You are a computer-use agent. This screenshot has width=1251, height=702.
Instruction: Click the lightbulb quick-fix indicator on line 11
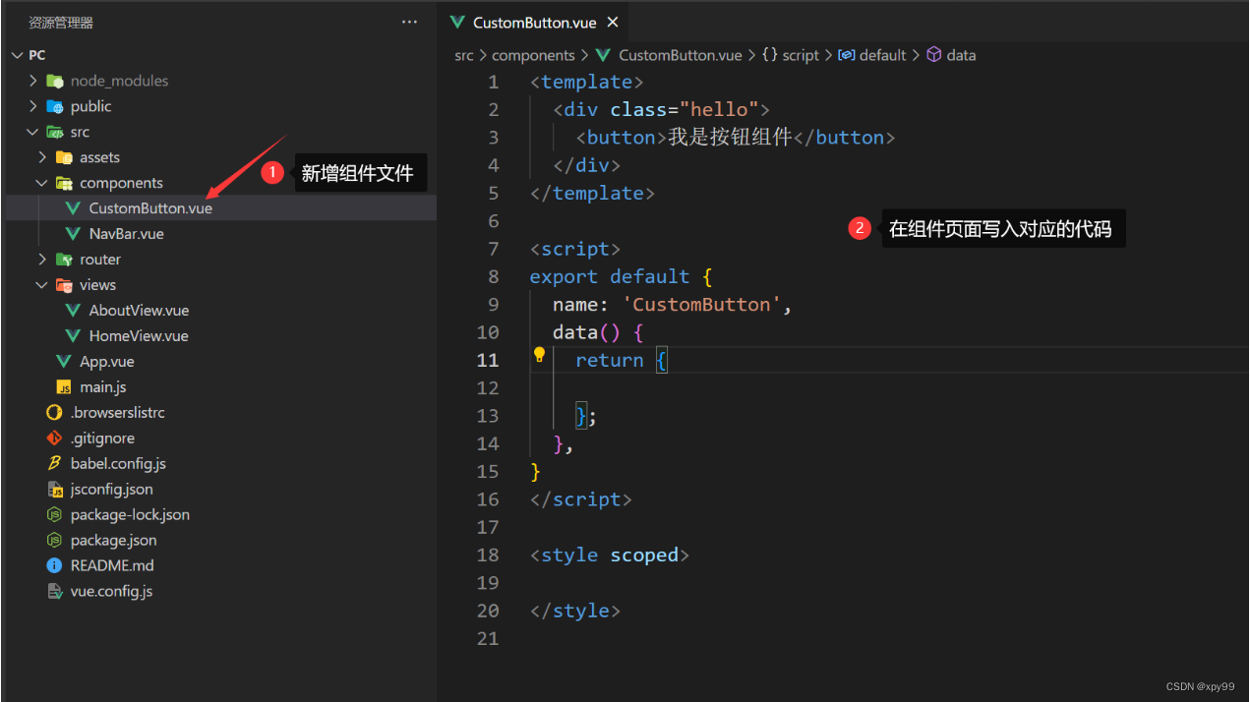coord(538,355)
